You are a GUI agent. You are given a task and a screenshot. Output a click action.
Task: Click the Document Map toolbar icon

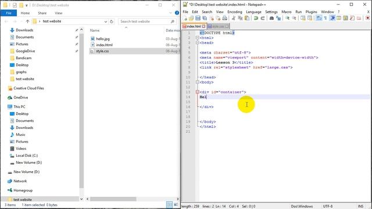click(x=345, y=18)
